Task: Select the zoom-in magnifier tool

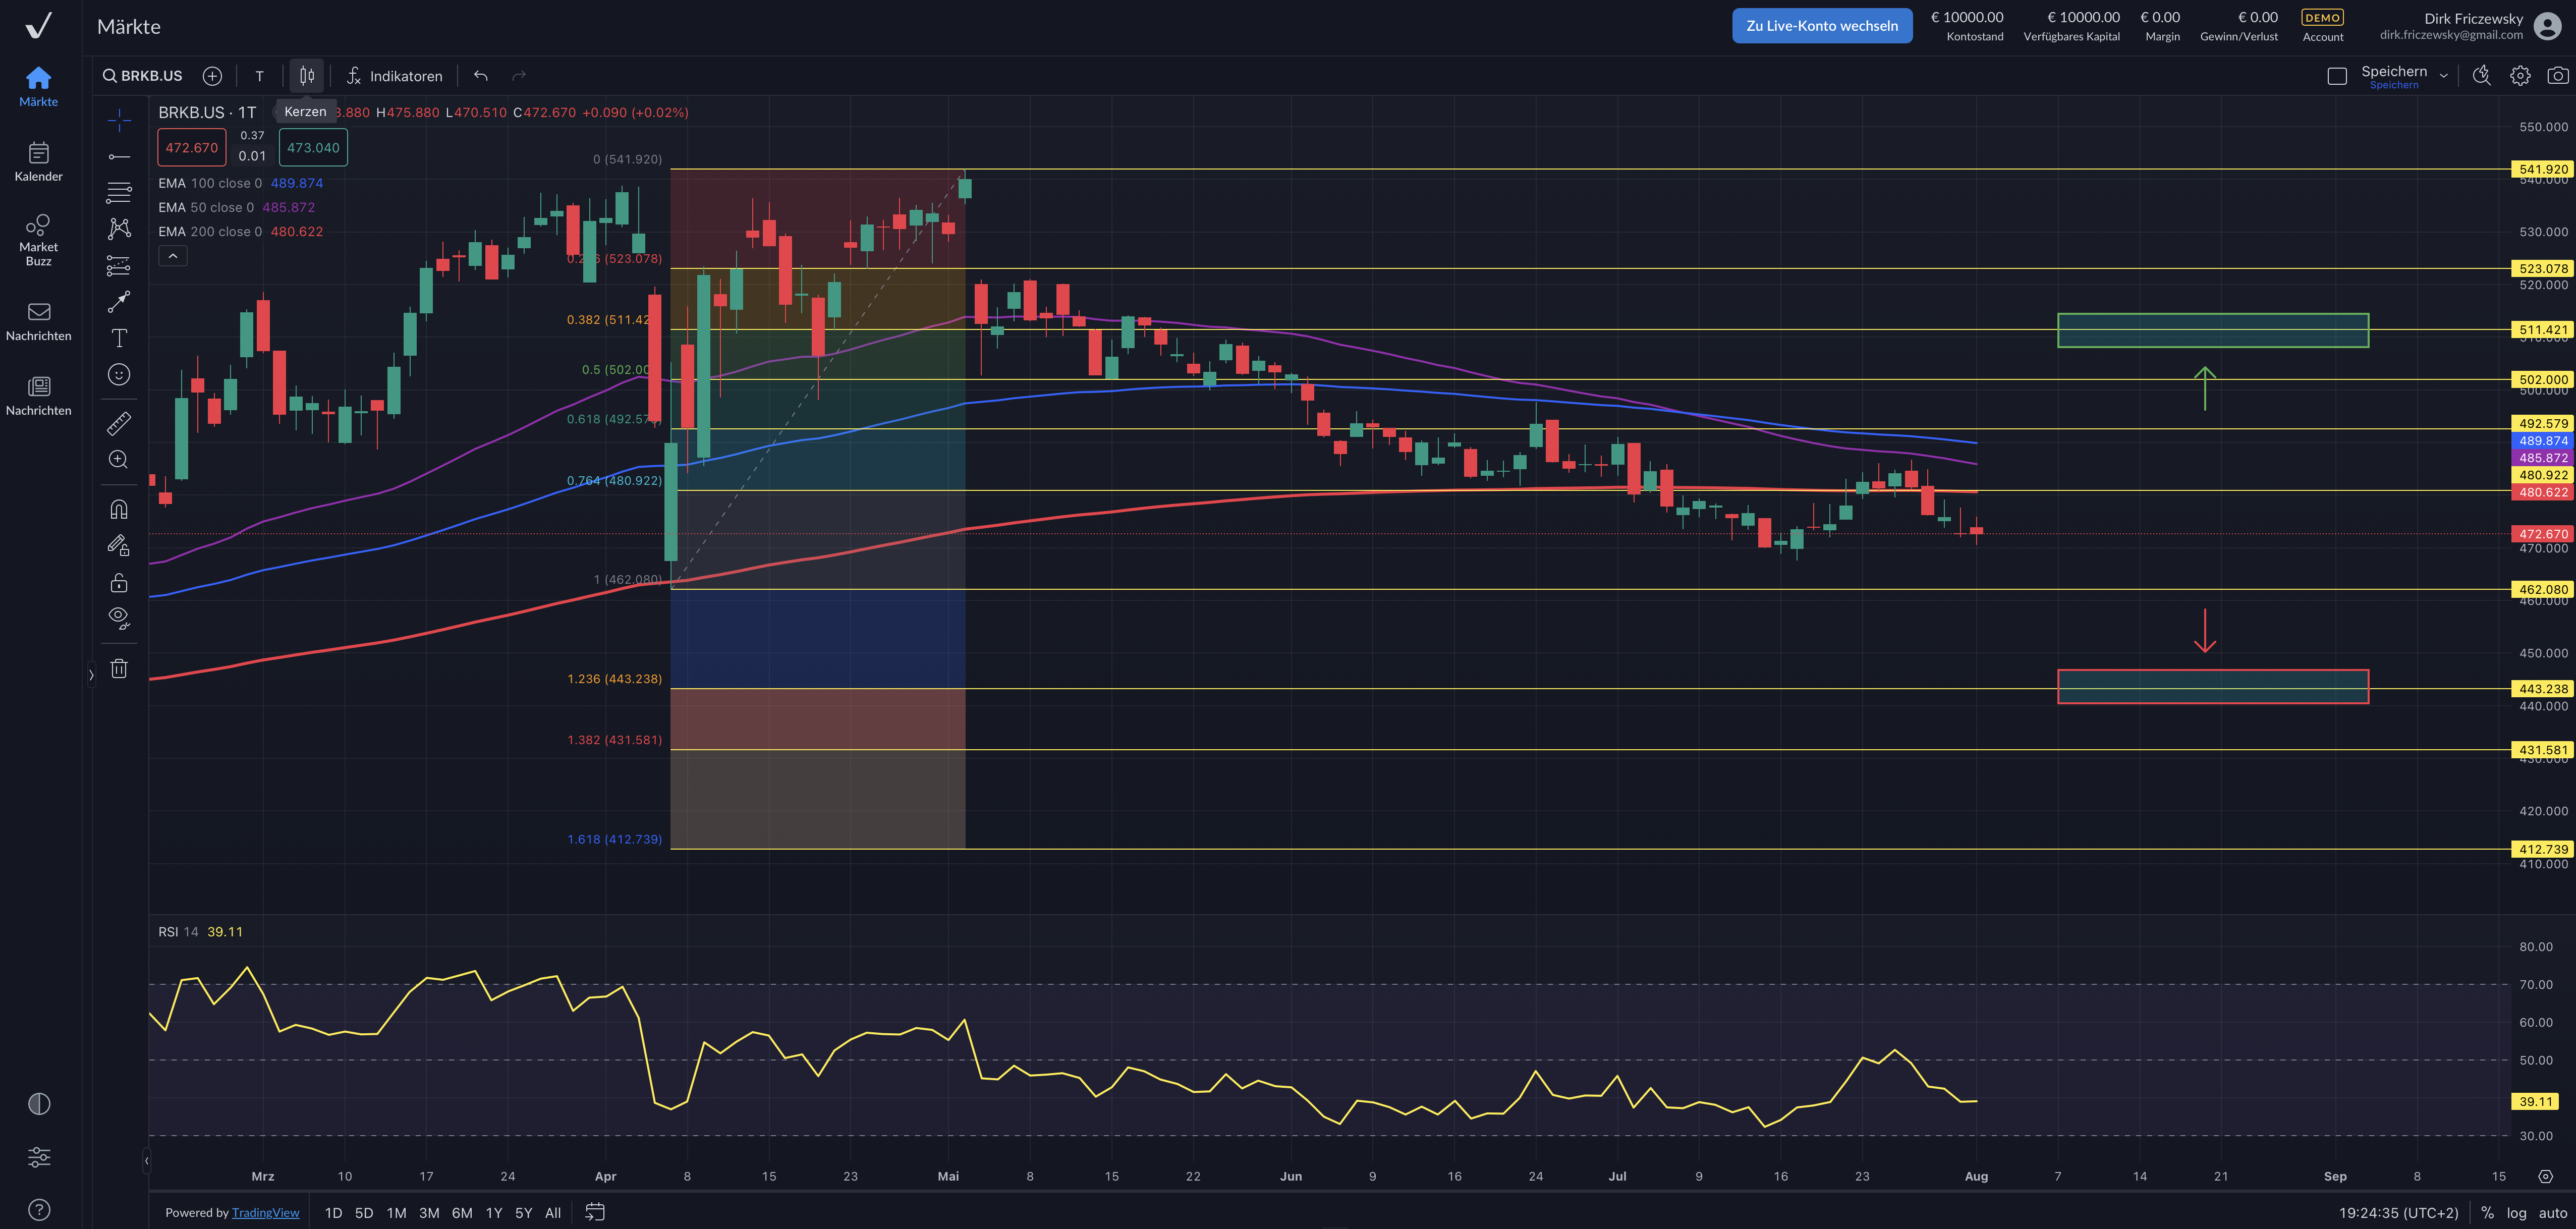Action: point(118,459)
